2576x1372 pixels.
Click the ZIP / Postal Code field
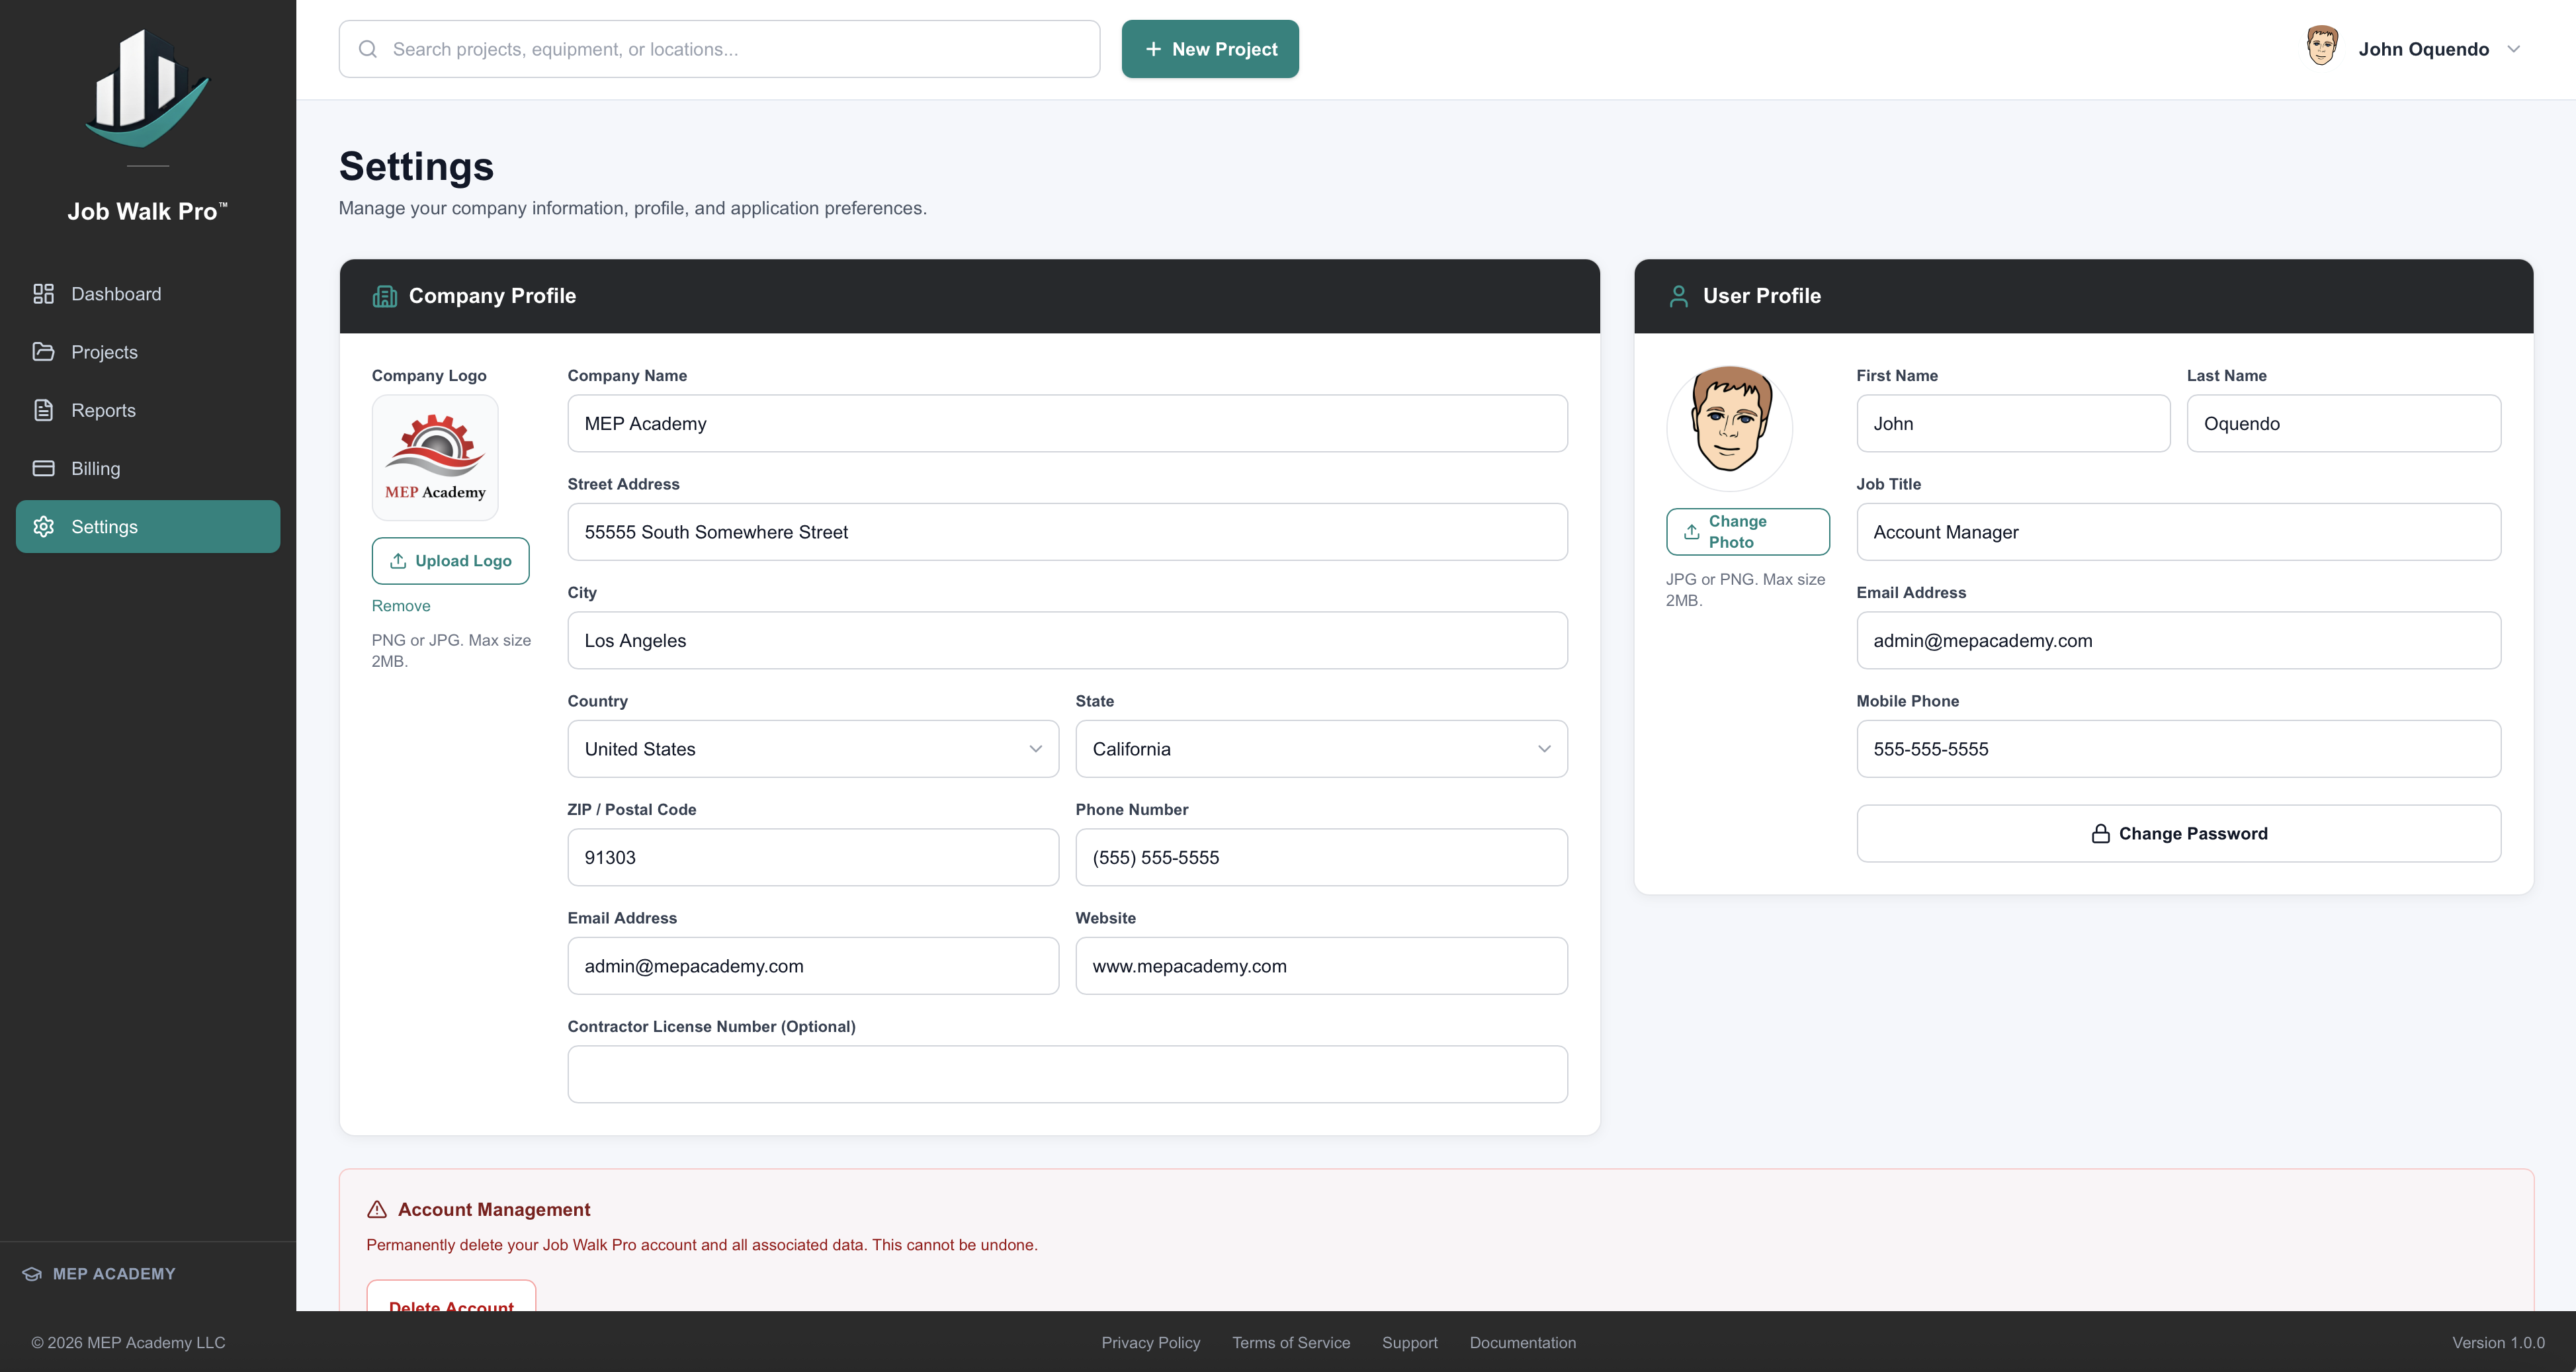(813, 857)
